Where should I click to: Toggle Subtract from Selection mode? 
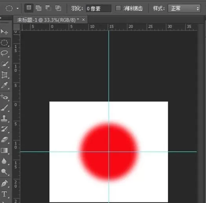pyautogui.click(x=48, y=8)
